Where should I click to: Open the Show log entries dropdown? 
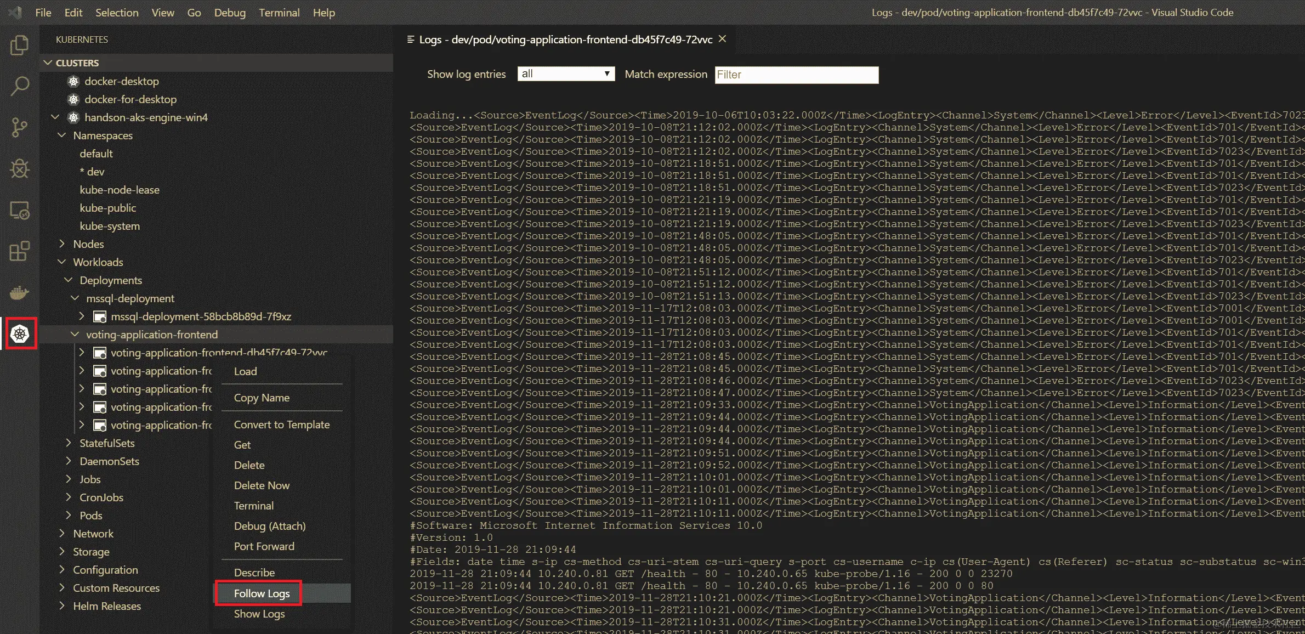coord(565,74)
